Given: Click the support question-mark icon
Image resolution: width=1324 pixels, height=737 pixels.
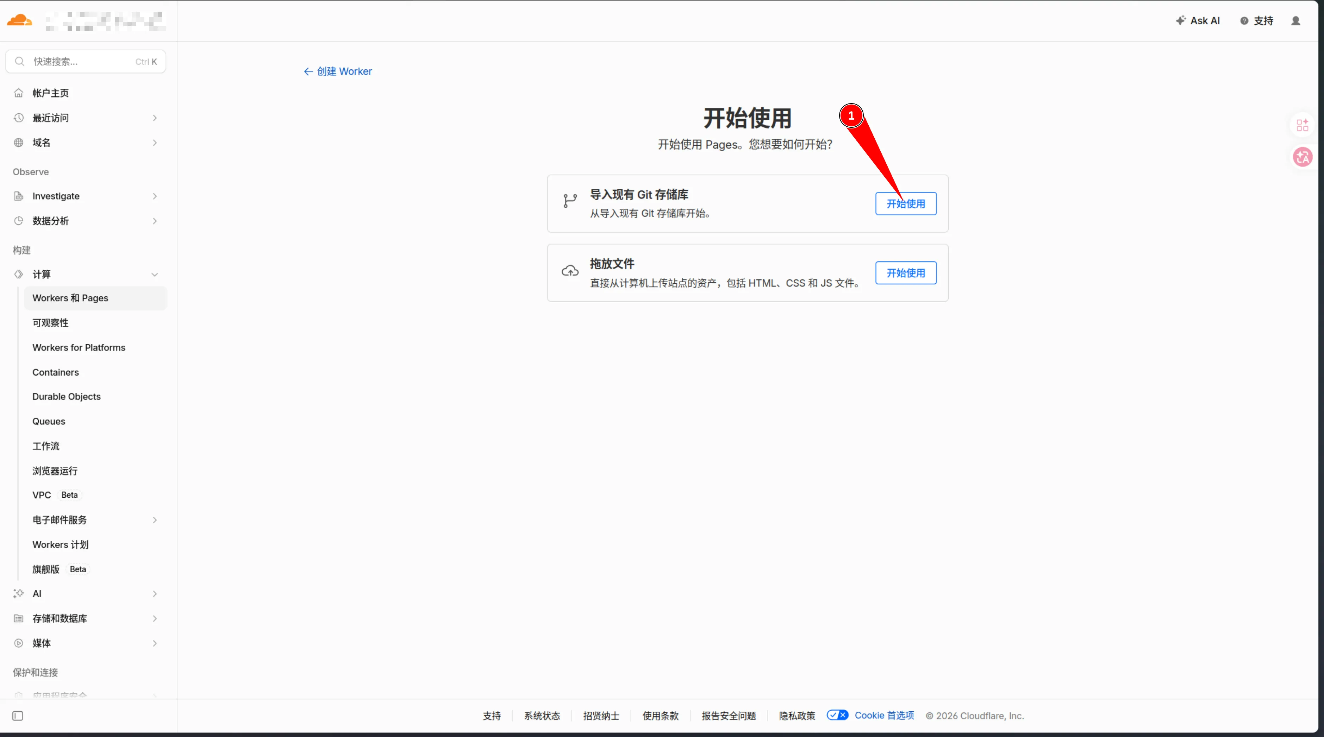Looking at the screenshot, I should click(x=1244, y=20).
